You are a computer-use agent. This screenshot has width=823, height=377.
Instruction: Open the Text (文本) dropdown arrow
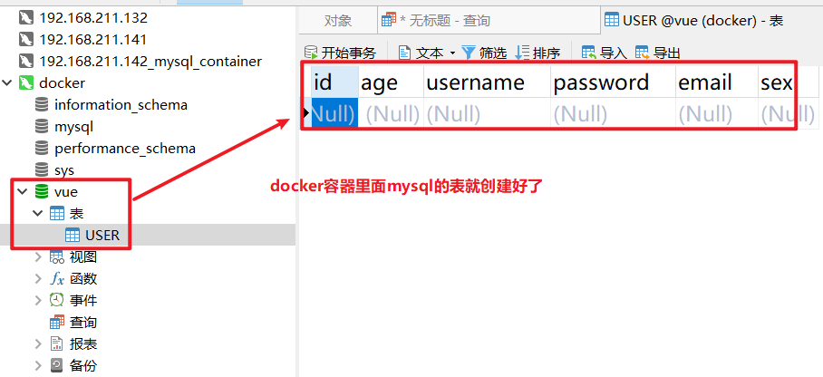click(452, 53)
